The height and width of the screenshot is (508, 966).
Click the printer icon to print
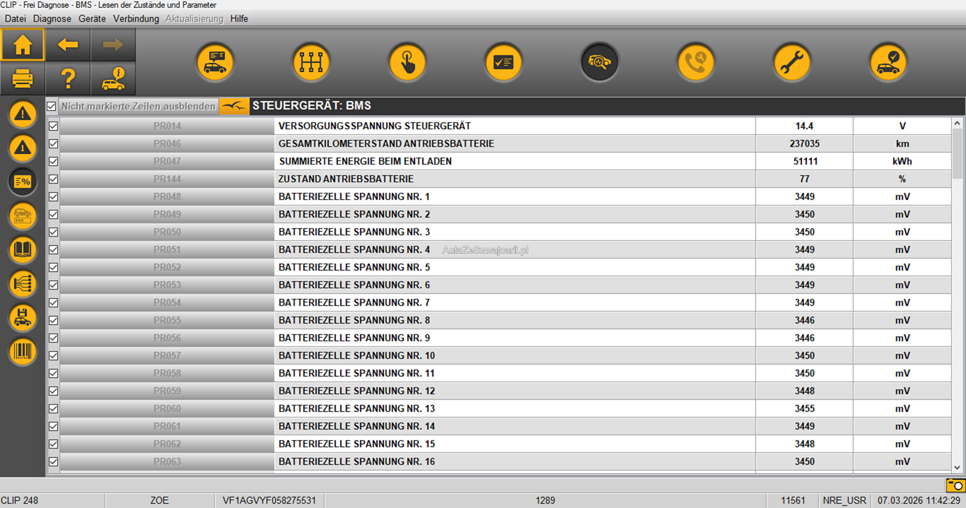[23, 79]
